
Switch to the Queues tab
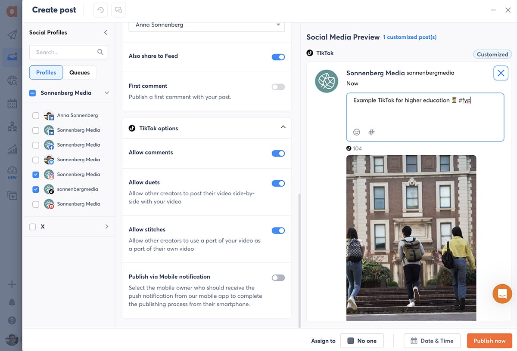[x=80, y=72]
